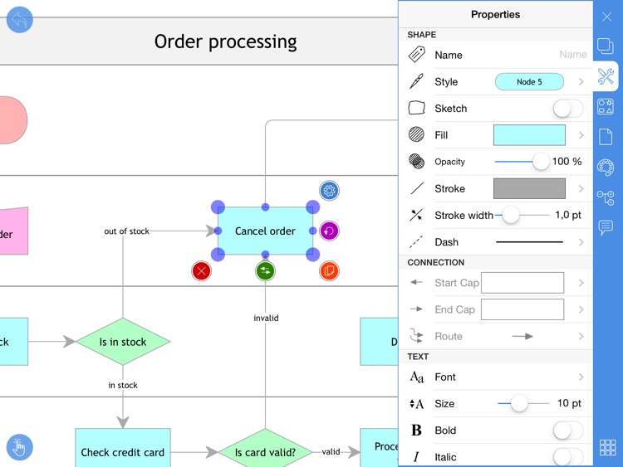Tap the Dash dashed line icon
The image size is (623, 467).
click(416, 241)
